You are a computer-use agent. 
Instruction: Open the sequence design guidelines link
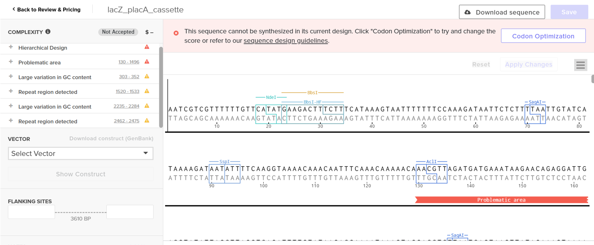tap(286, 41)
